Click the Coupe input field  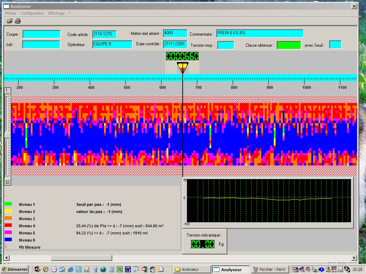click(41, 34)
